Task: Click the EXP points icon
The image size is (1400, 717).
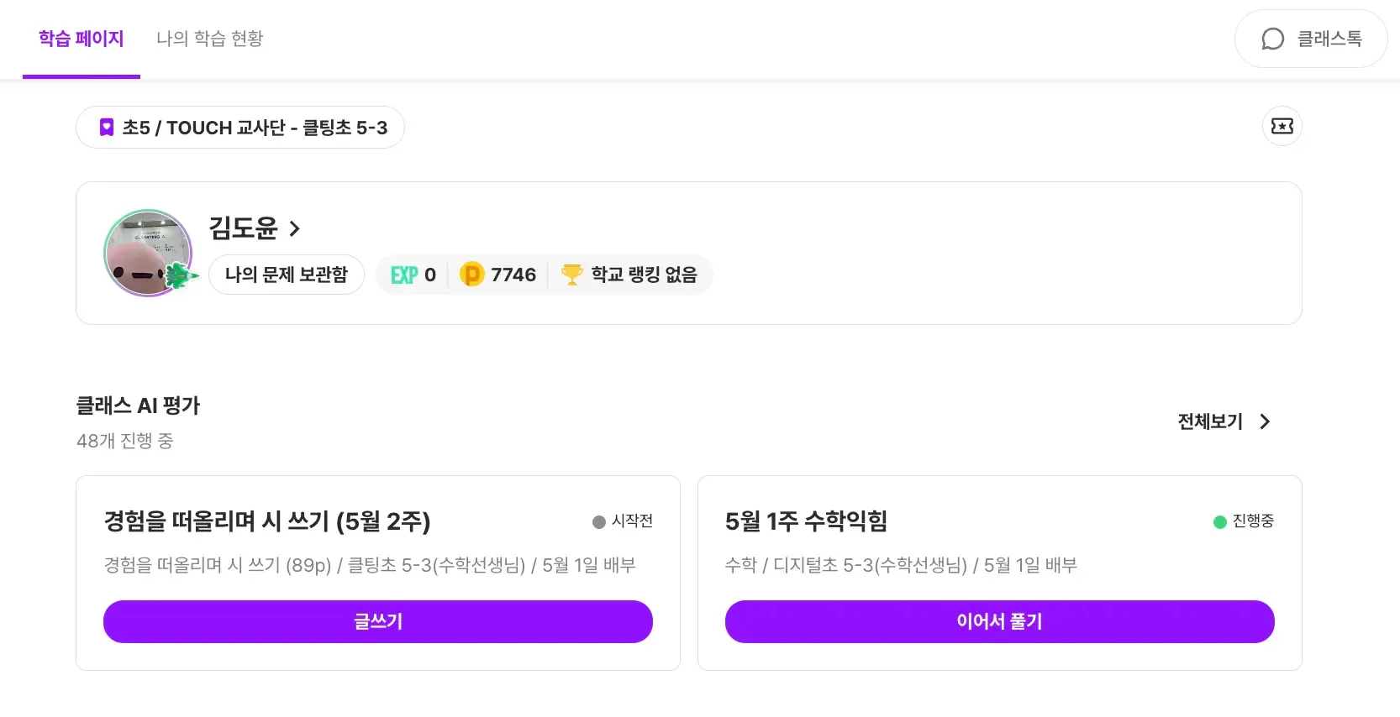Action: [x=404, y=275]
